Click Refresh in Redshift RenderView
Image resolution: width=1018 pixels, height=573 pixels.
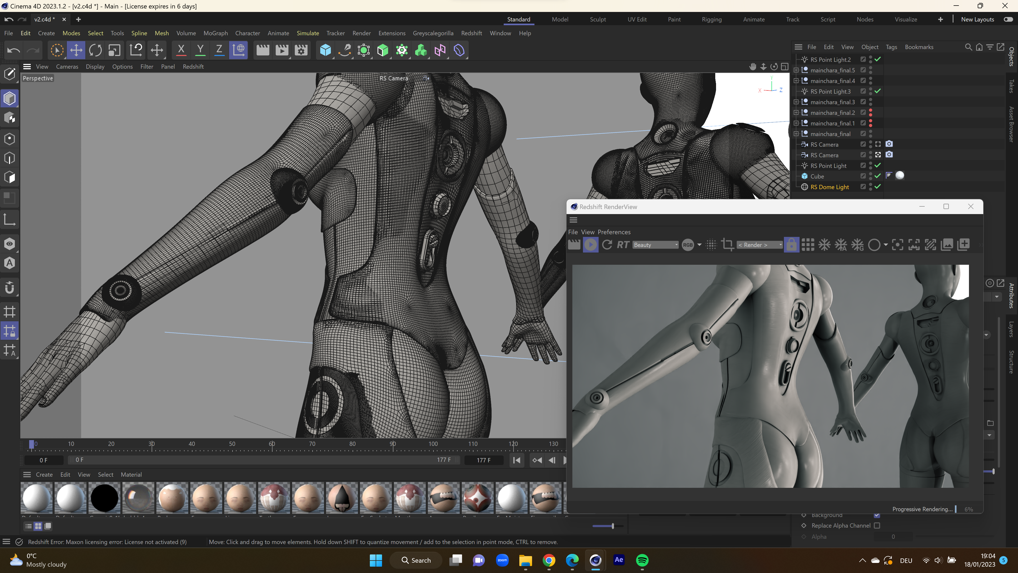pyautogui.click(x=607, y=245)
